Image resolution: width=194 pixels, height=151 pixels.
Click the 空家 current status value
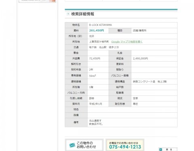point(135,98)
